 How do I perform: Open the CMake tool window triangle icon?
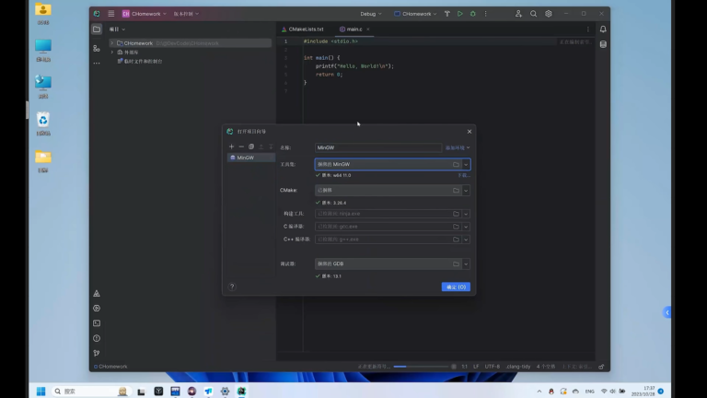(97, 293)
